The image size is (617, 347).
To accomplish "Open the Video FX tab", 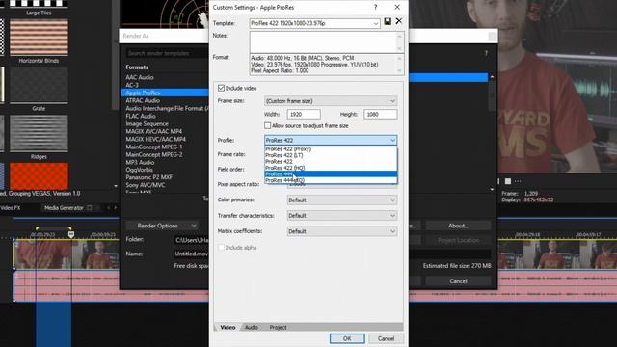I will pyautogui.click(x=11, y=208).
